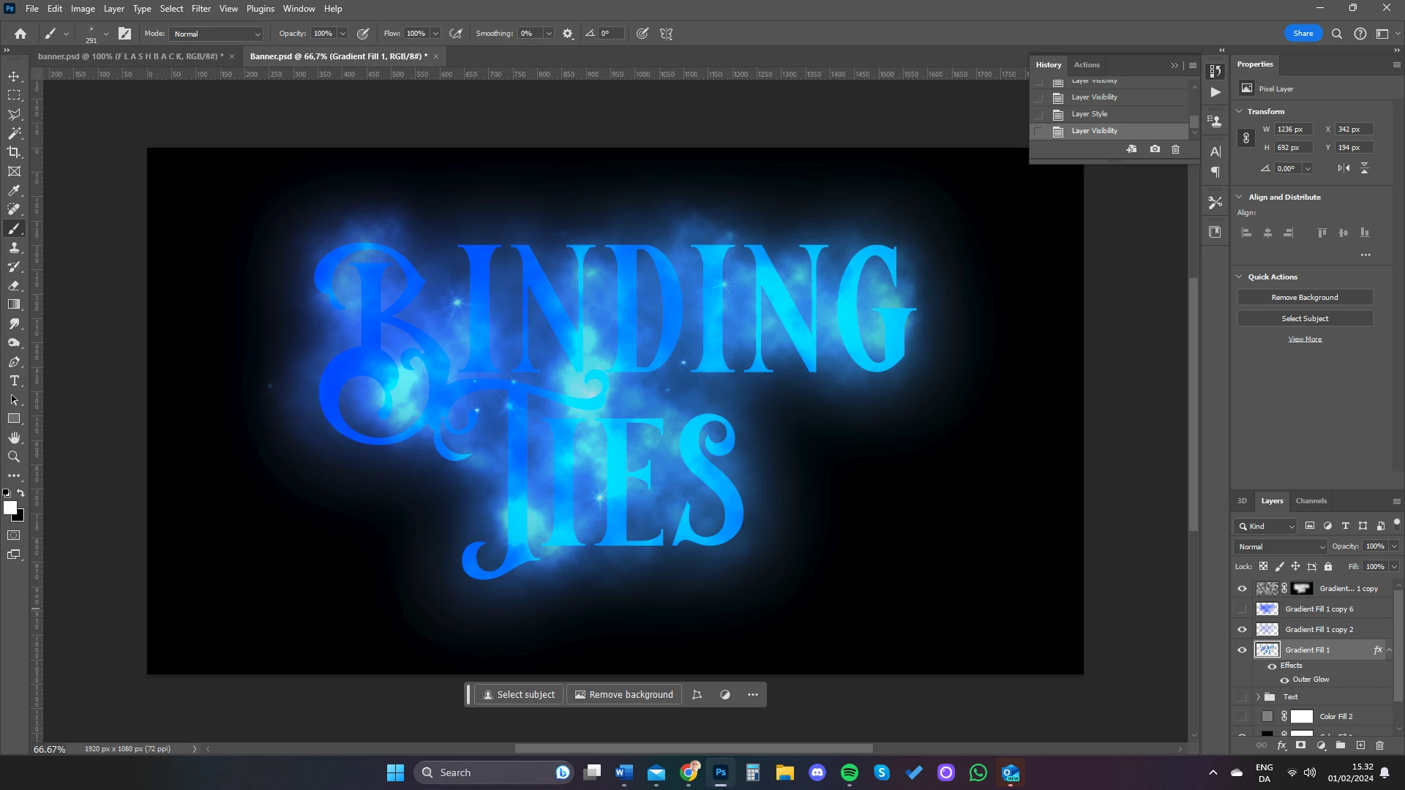Open the Filter menu

(x=201, y=9)
